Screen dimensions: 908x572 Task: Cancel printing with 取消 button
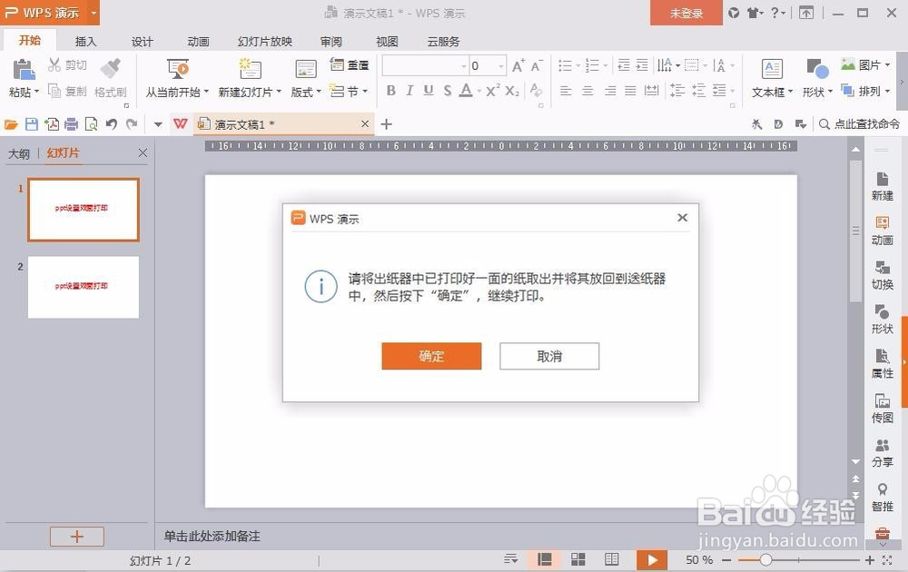[x=549, y=356]
